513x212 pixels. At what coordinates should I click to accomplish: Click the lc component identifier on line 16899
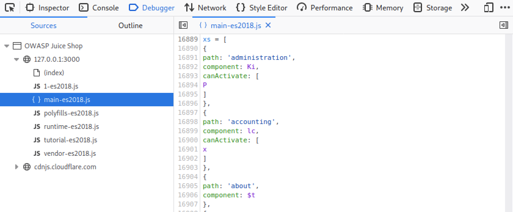coord(251,131)
